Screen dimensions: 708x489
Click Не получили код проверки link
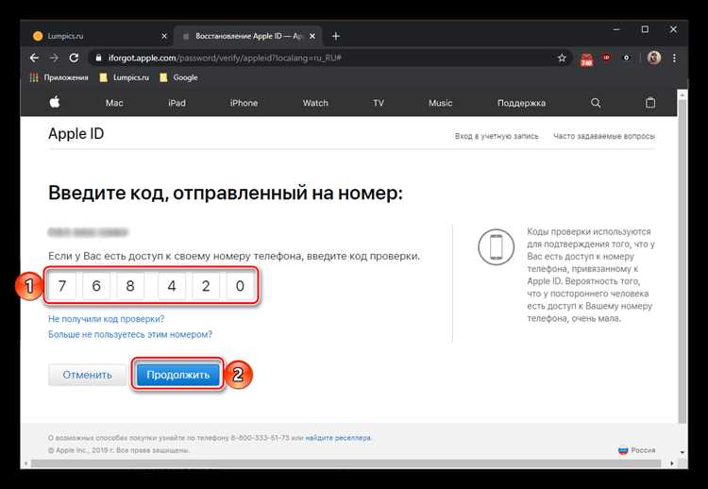click(106, 319)
